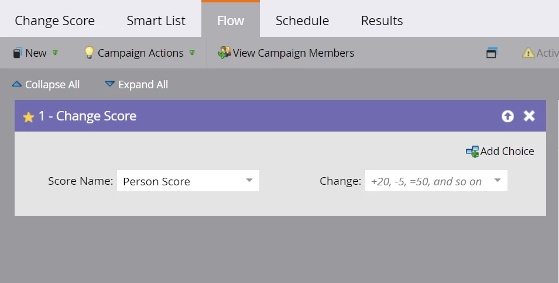Viewport: 559px width, 283px height.
Task: Open the Score Name dropdown
Action: point(249,181)
